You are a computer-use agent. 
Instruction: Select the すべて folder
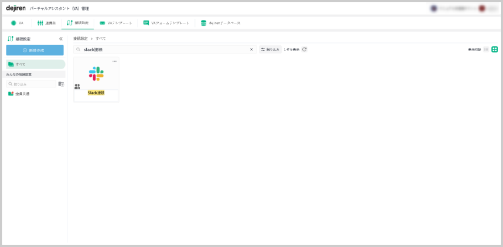point(35,64)
